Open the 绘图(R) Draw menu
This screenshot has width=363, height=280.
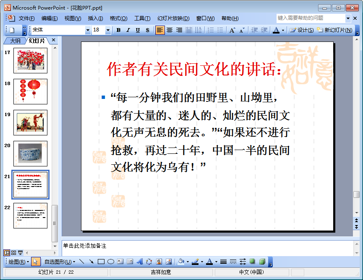18,262
